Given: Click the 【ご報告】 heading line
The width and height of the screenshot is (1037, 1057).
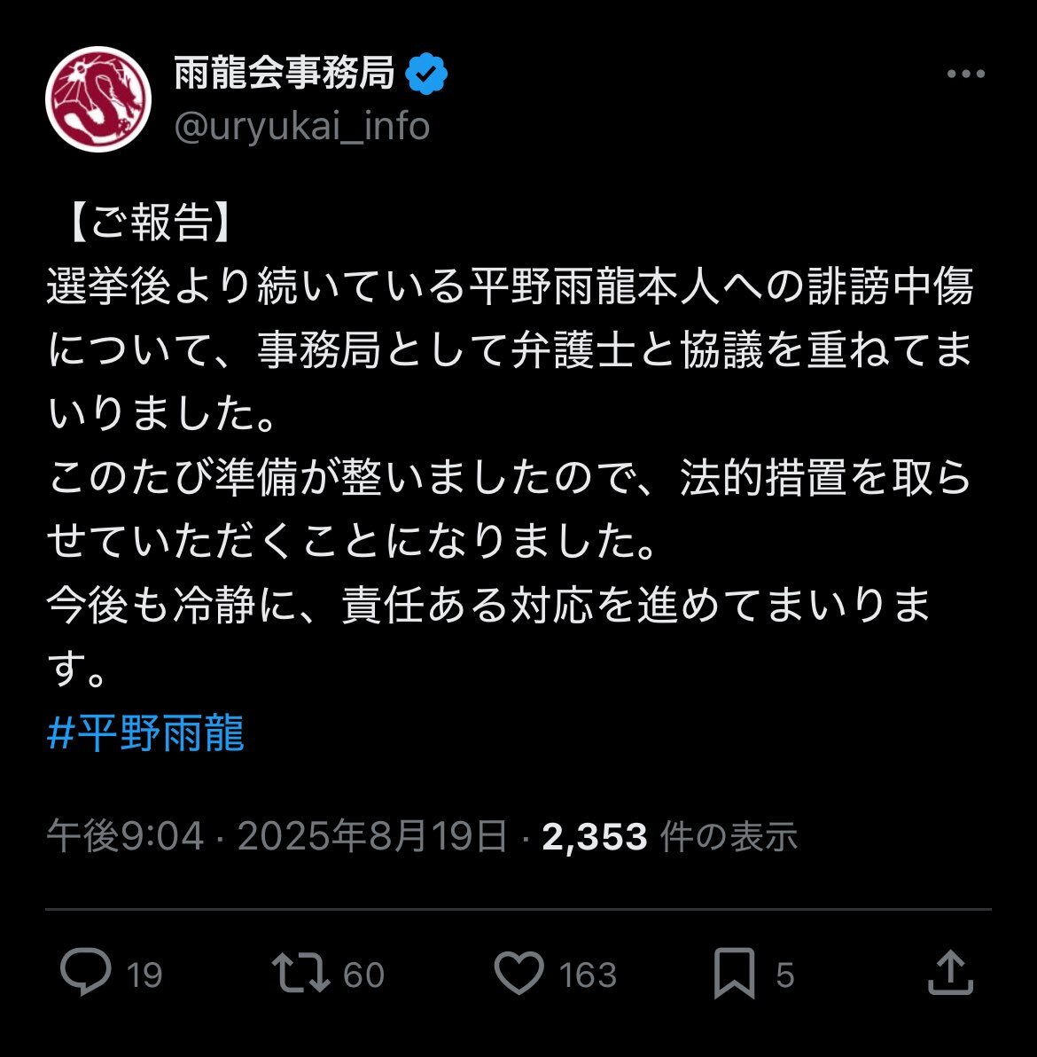Looking at the screenshot, I should point(149,223).
